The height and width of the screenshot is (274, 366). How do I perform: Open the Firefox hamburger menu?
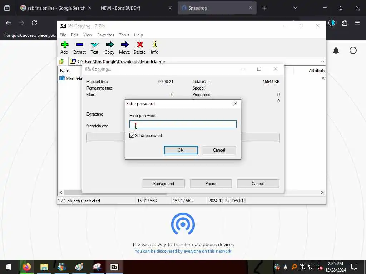pos(357,23)
